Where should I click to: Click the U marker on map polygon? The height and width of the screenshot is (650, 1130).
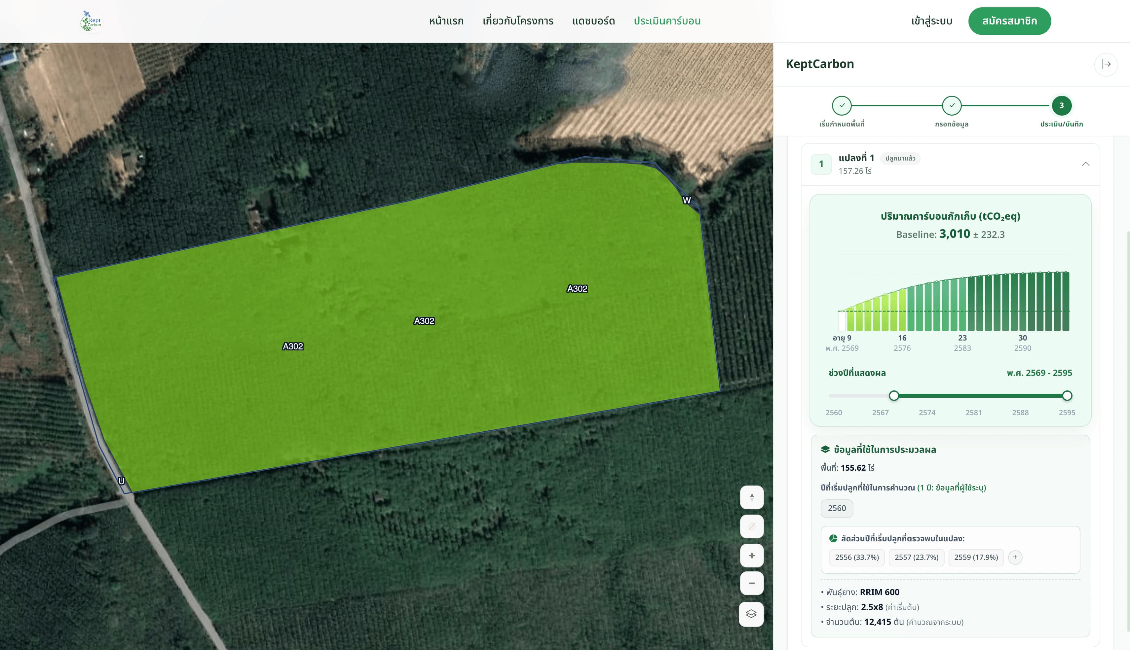pyautogui.click(x=122, y=481)
